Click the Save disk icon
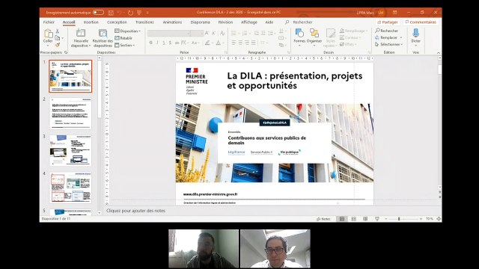This screenshot has height=269, width=479. click(111, 13)
